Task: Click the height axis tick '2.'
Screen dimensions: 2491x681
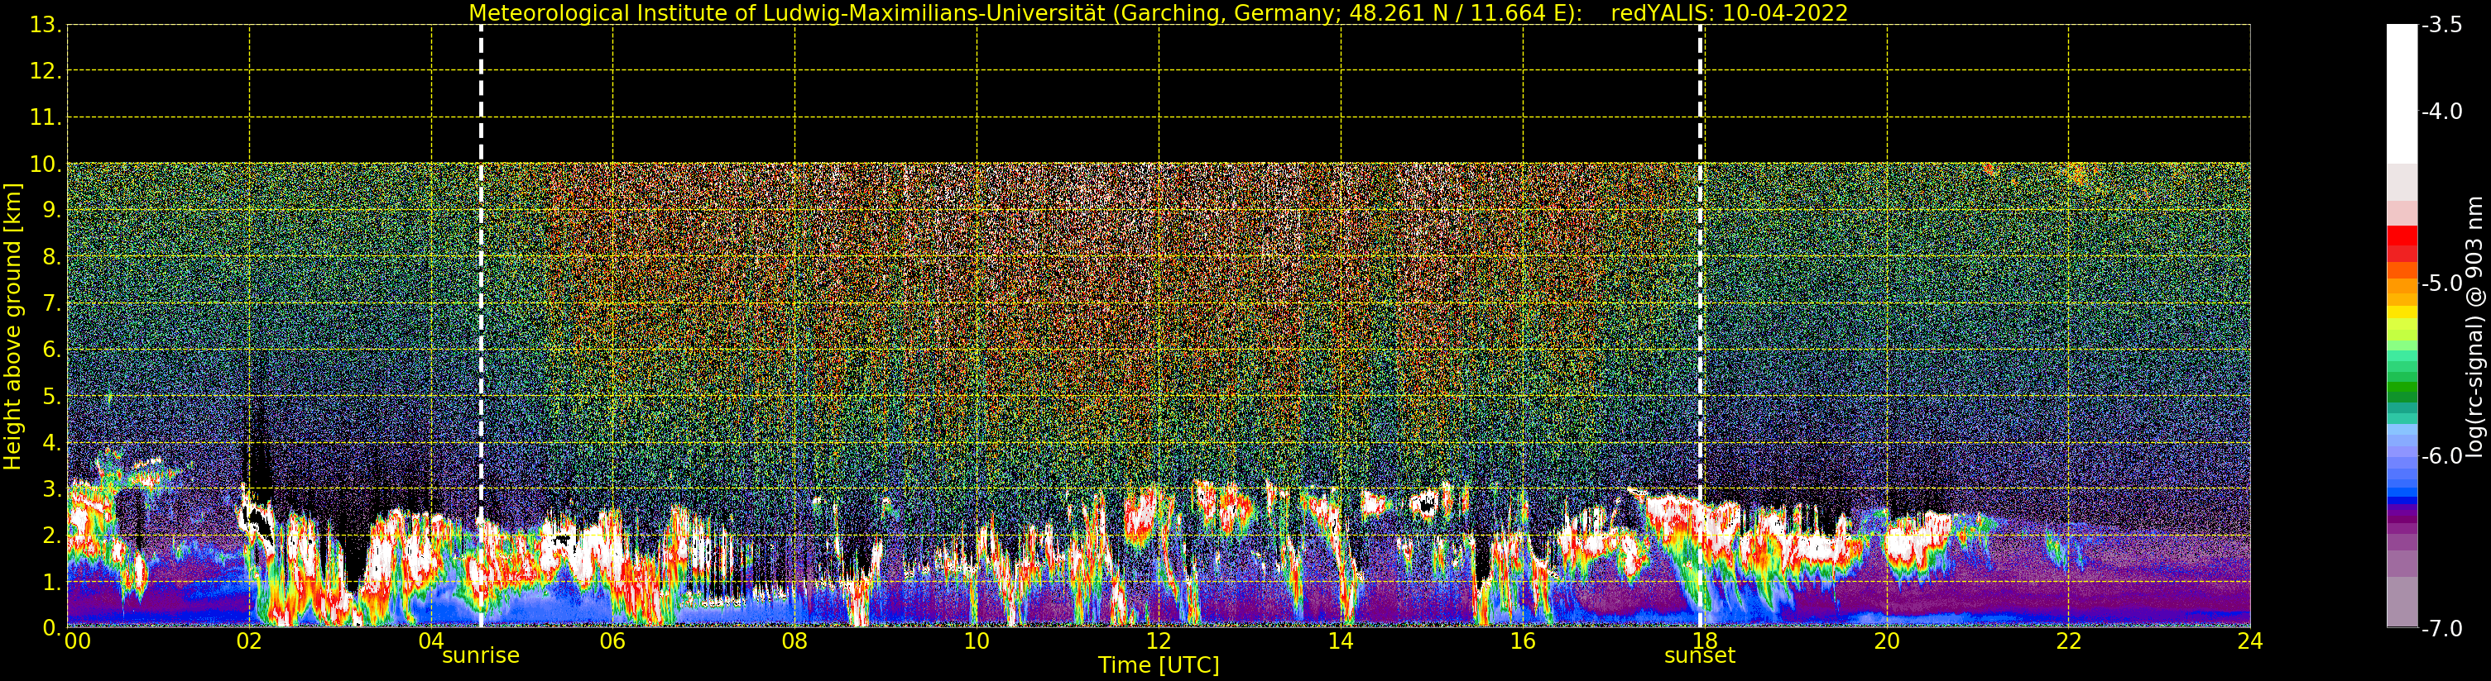Action: [x=52, y=536]
